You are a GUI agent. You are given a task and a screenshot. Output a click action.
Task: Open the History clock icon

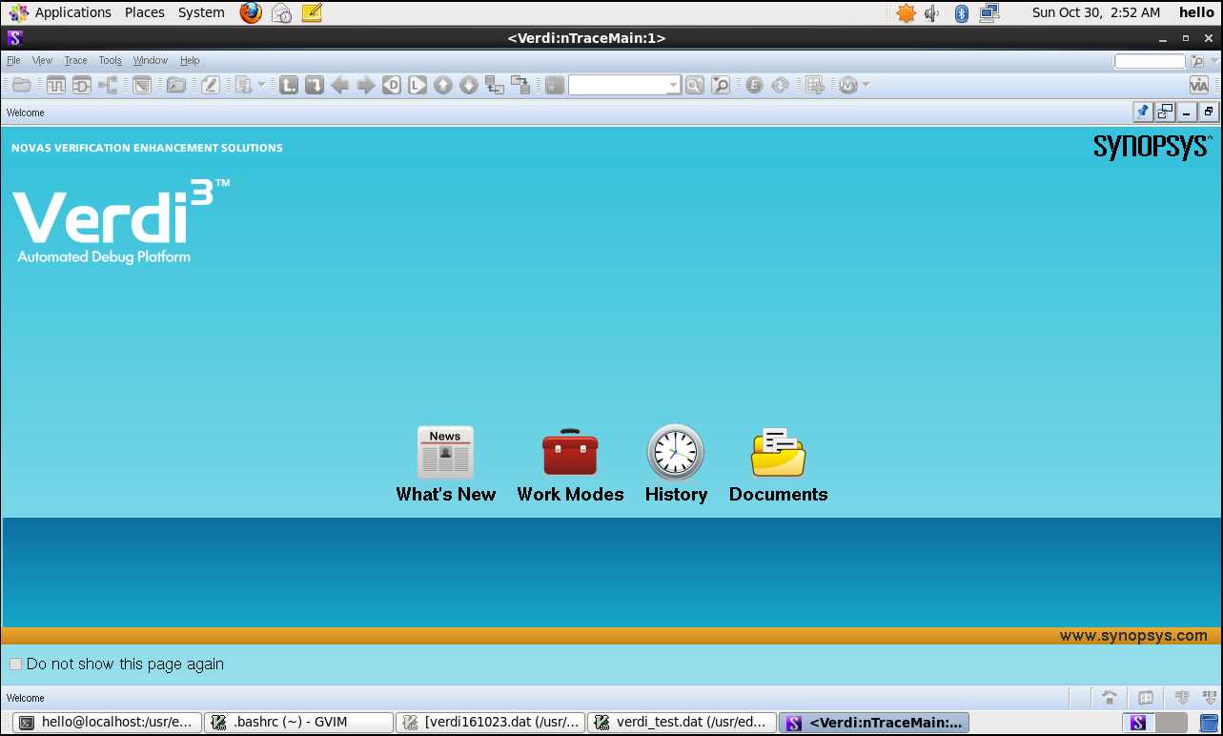pos(676,452)
